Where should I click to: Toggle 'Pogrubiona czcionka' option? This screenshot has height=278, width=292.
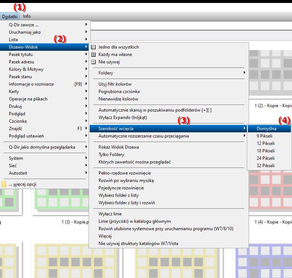[x=169, y=92]
